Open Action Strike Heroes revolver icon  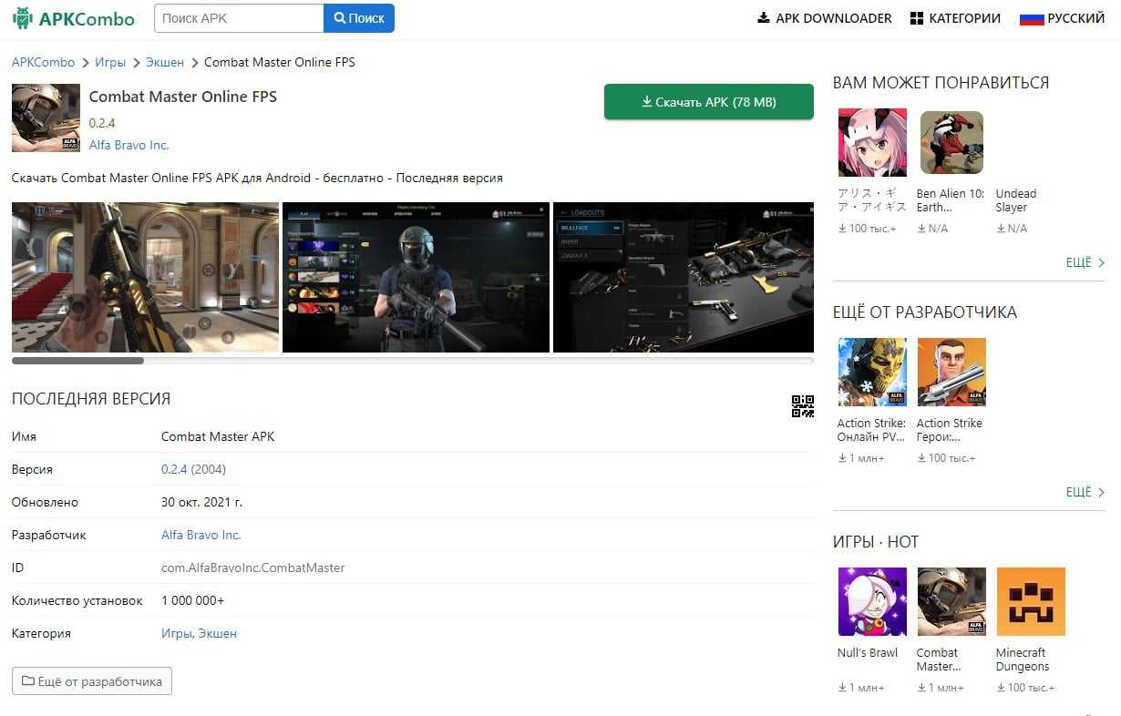click(x=951, y=372)
